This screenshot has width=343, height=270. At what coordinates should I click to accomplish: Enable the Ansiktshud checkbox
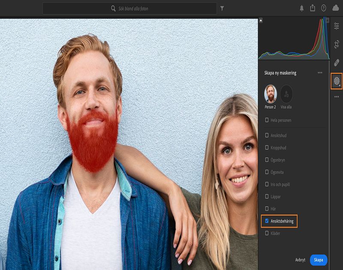pyautogui.click(x=267, y=135)
